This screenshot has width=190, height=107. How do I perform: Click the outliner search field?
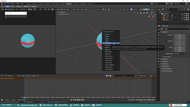click(172, 9)
